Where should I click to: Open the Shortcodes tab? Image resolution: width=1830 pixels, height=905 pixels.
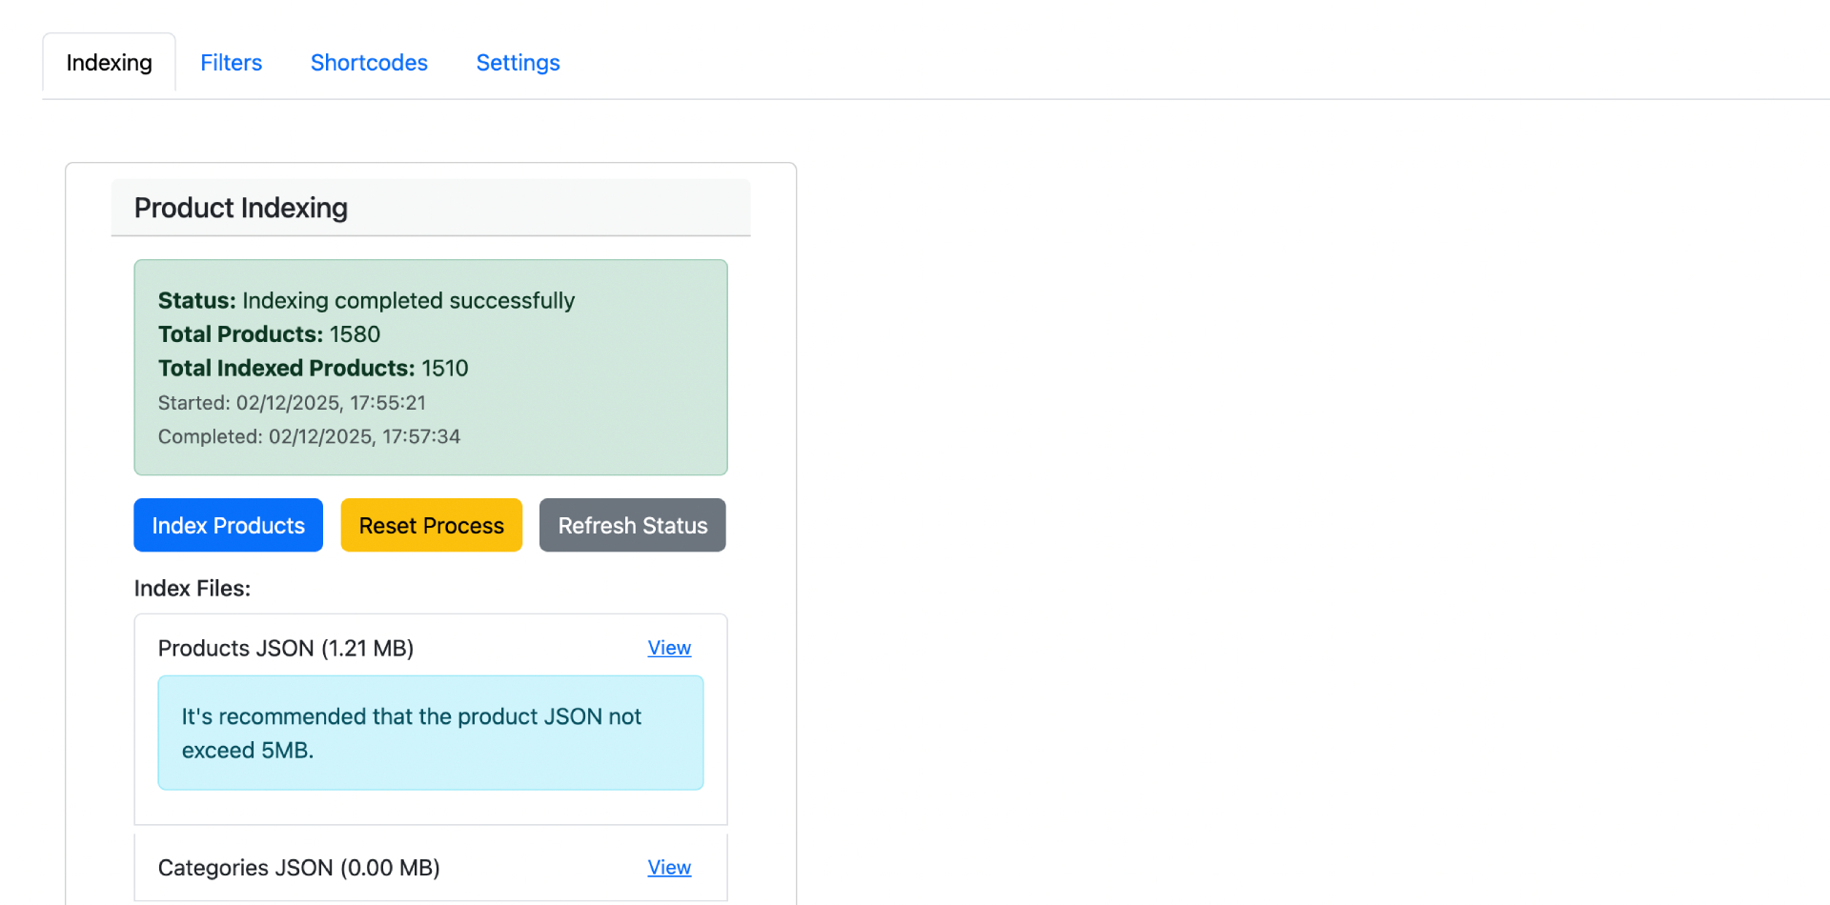369,62
